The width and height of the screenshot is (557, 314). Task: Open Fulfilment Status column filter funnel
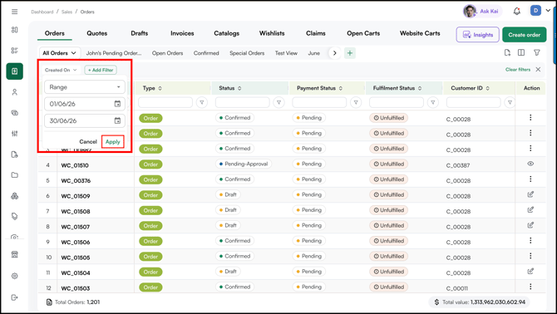pos(432,102)
